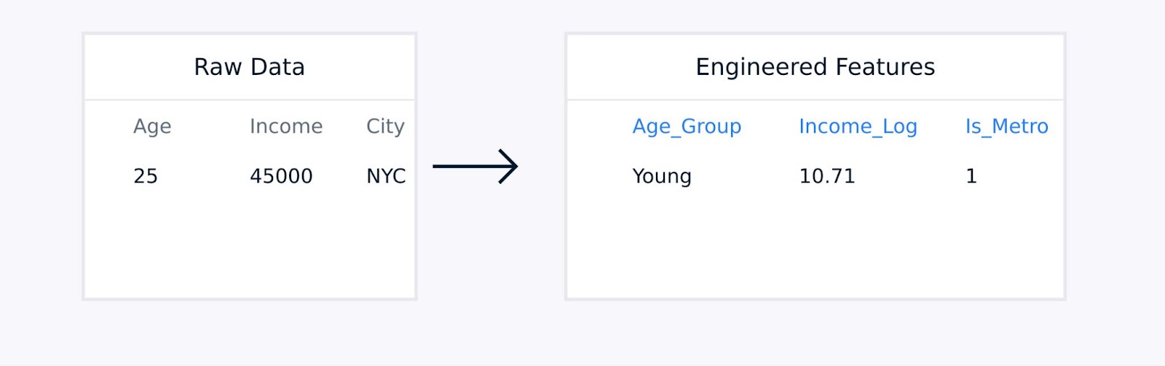This screenshot has height=366, width=1165.
Task: Select the age value 25
Action: pos(146,176)
